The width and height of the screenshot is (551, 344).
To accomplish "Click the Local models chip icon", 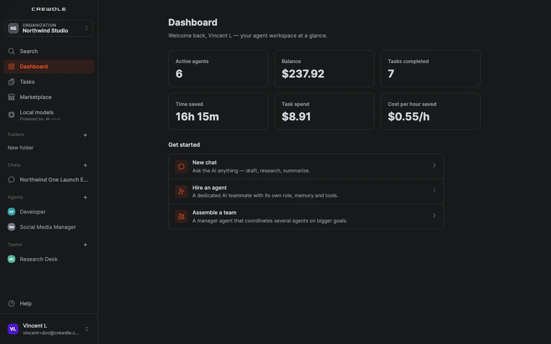I will point(11,115).
